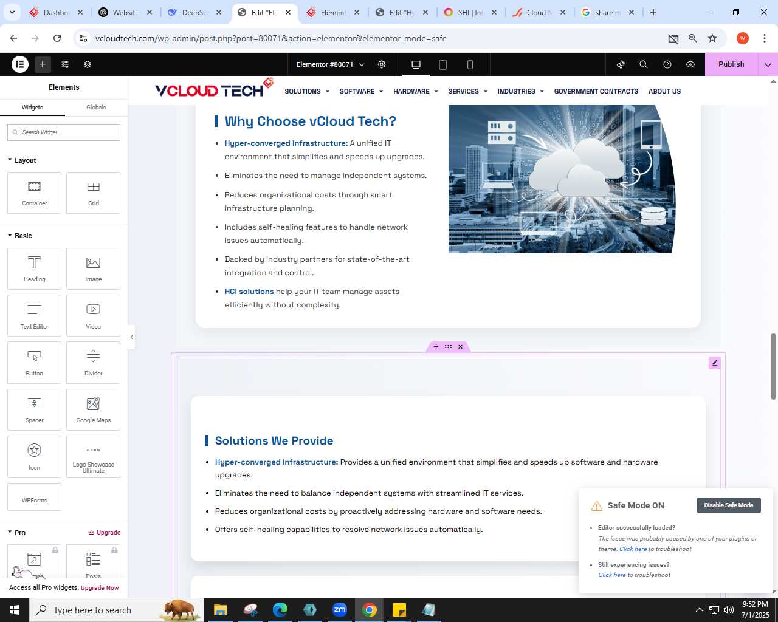The width and height of the screenshot is (778, 622).
Task: Click the HCI solutions link
Action: pos(249,292)
